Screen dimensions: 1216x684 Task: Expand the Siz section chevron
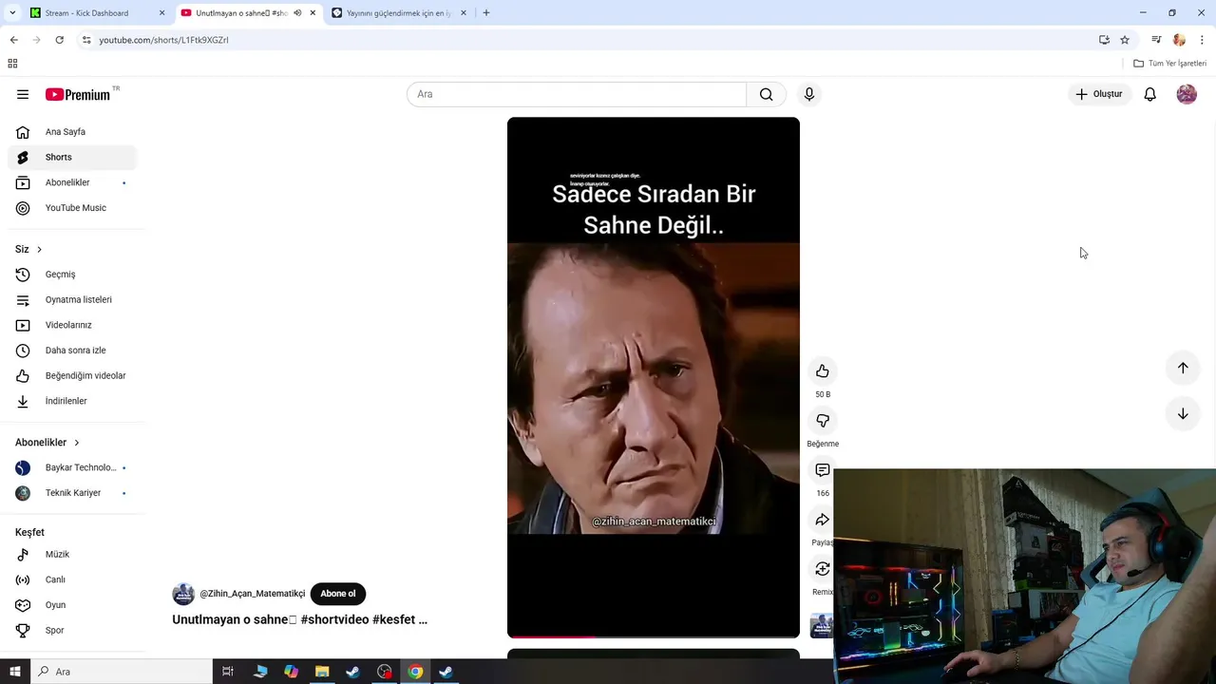click(39, 249)
